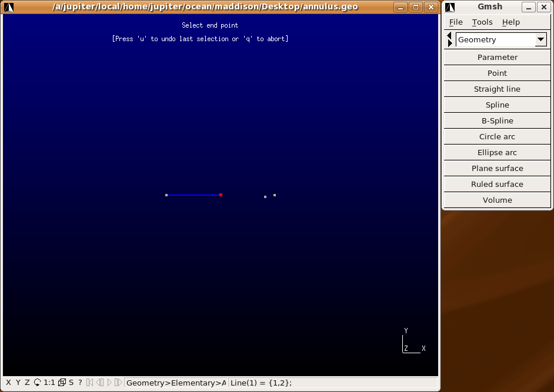Select the red highlighted point on the line

click(x=221, y=195)
